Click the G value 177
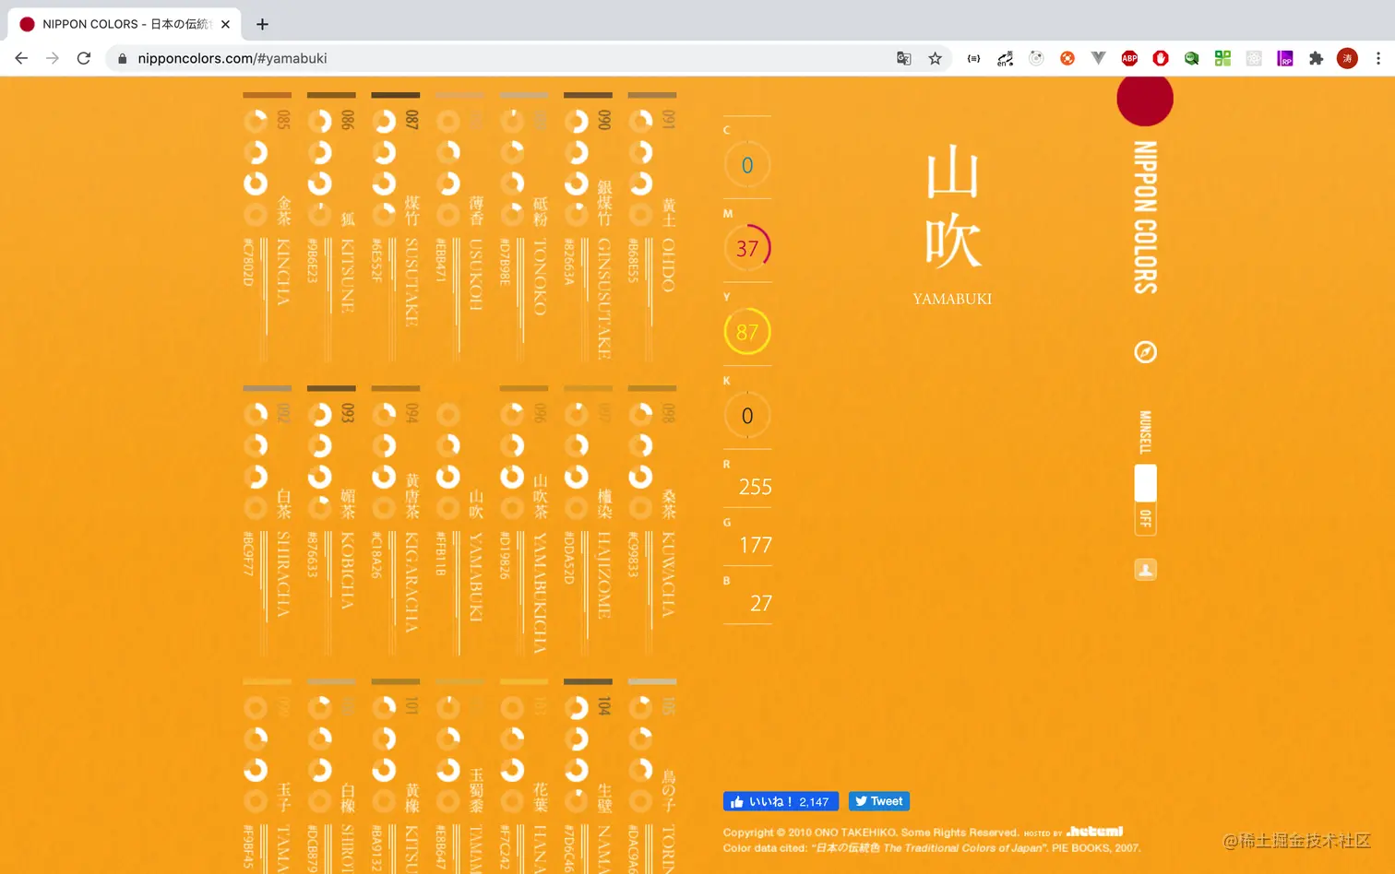This screenshot has height=874, width=1395. 755,545
